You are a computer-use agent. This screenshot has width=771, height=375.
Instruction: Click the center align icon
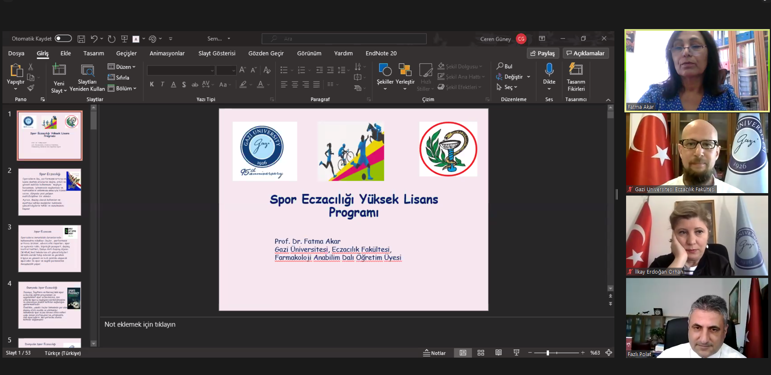pyautogui.click(x=295, y=84)
